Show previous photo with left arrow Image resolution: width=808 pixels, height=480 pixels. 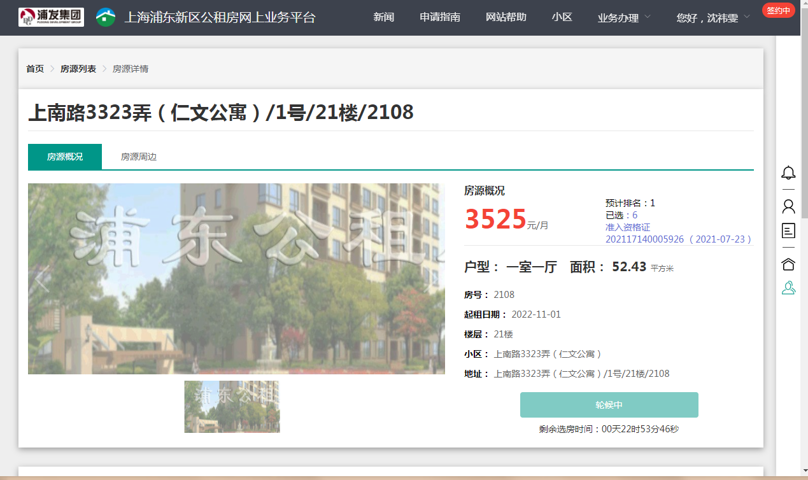(x=42, y=279)
